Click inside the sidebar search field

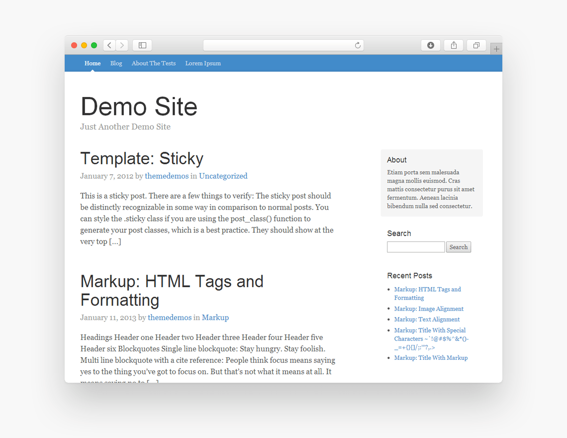pyautogui.click(x=416, y=247)
